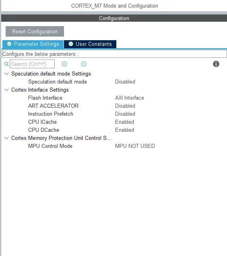Switch to the Parameter Settings tab
227x256 pixels.
pos(33,44)
